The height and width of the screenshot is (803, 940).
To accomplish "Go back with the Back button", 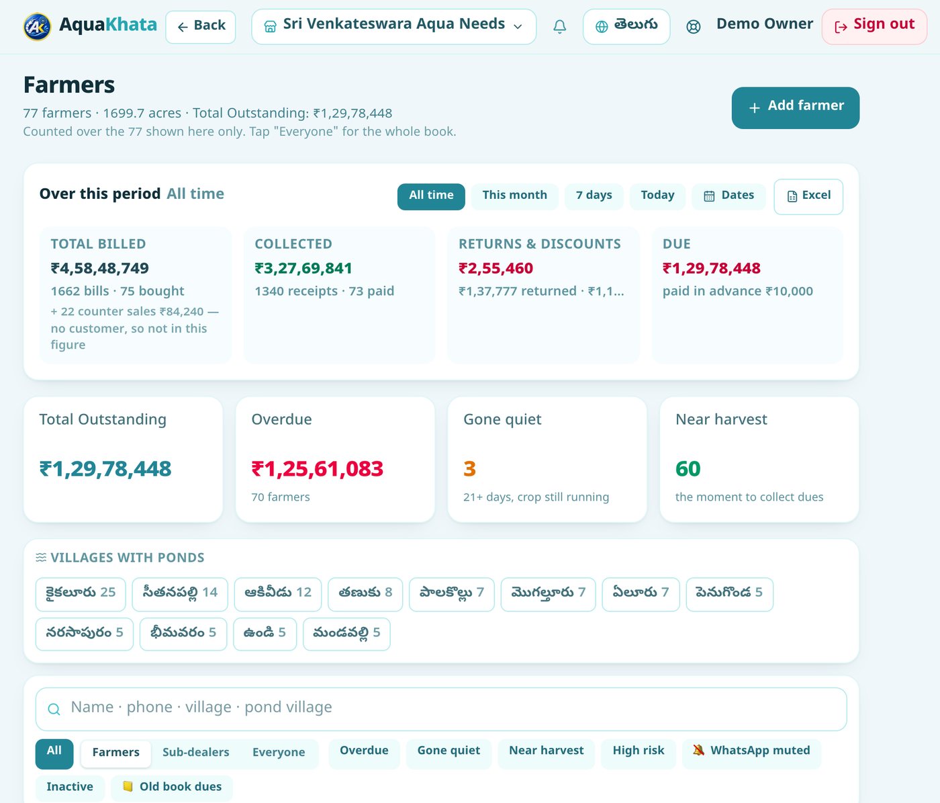I will [x=201, y=27].
